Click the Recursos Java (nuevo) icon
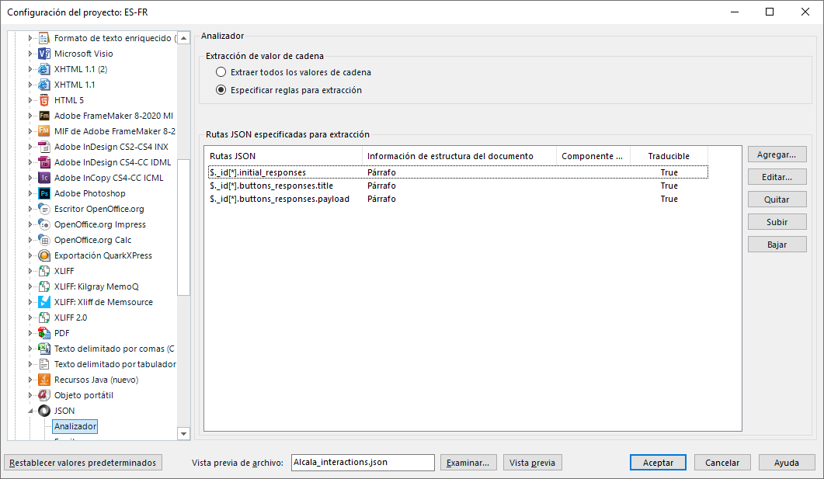Viewport: 824px width, 479px height. 44,380
